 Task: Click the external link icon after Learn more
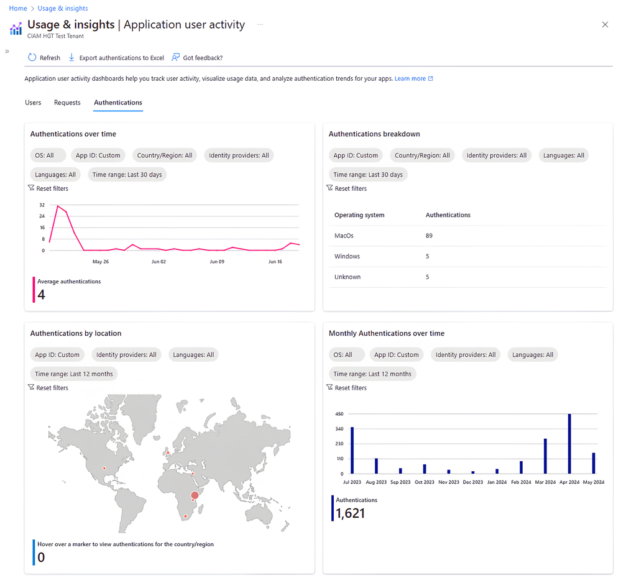pos(431,78)
